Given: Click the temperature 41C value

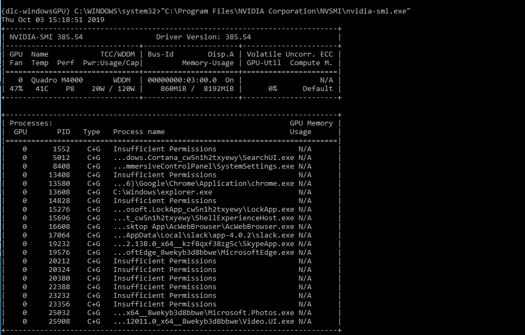Looking at the screenshot, I should [x=42, y=88].
